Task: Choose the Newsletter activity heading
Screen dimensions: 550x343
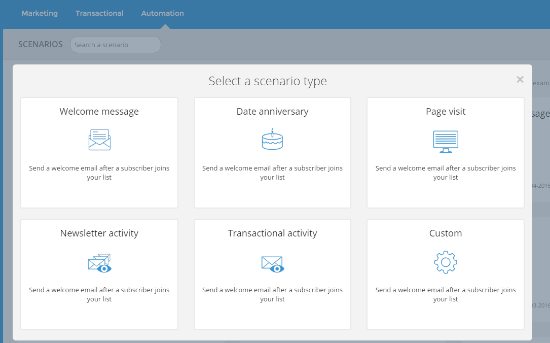Action: [99, 233]
